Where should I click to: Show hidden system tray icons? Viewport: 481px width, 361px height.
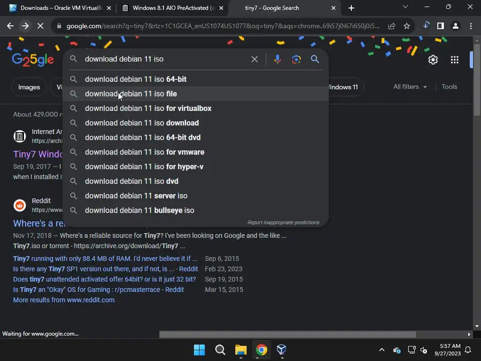tap(382, 350)
